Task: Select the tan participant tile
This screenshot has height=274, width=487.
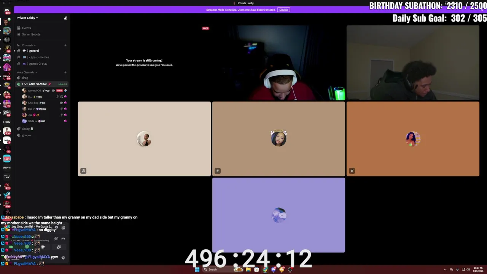Action: coord(279,139)
